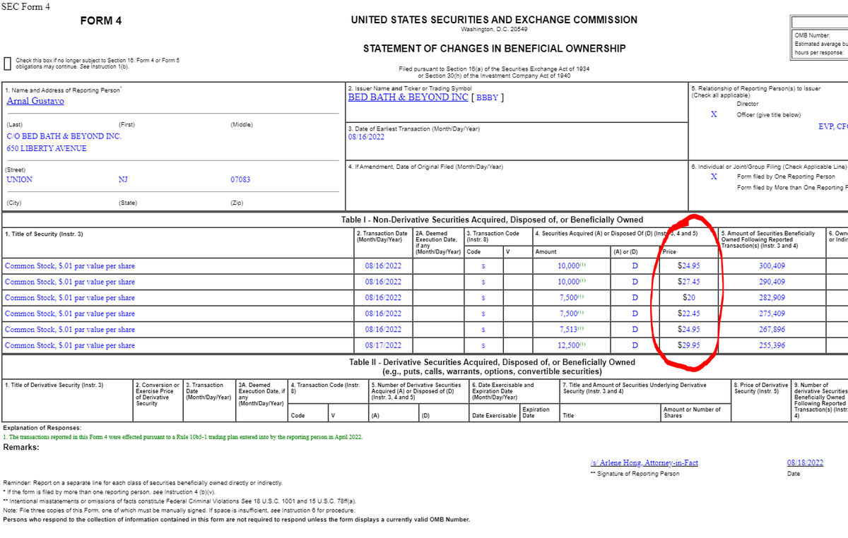The height and width of the screenshot is (538, 848).
Task: Click the EVP, CFO officer title text
Action: (x=834, y=126)
